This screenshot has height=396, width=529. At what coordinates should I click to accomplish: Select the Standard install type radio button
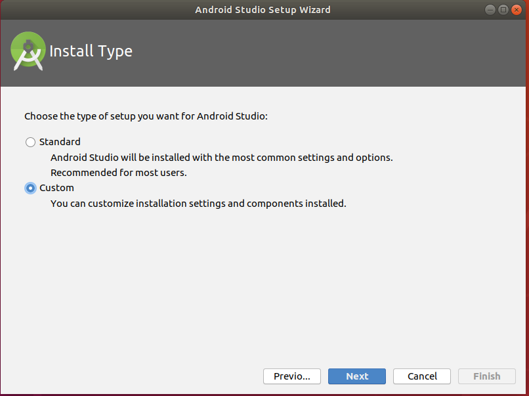click(x=30, y=142)
